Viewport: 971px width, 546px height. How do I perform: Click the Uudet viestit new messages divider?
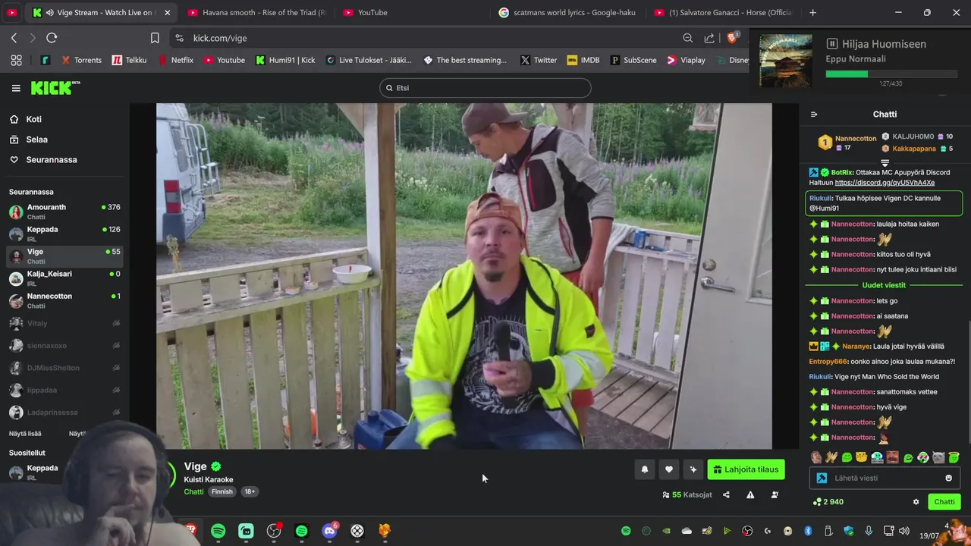tap(884, 285)
